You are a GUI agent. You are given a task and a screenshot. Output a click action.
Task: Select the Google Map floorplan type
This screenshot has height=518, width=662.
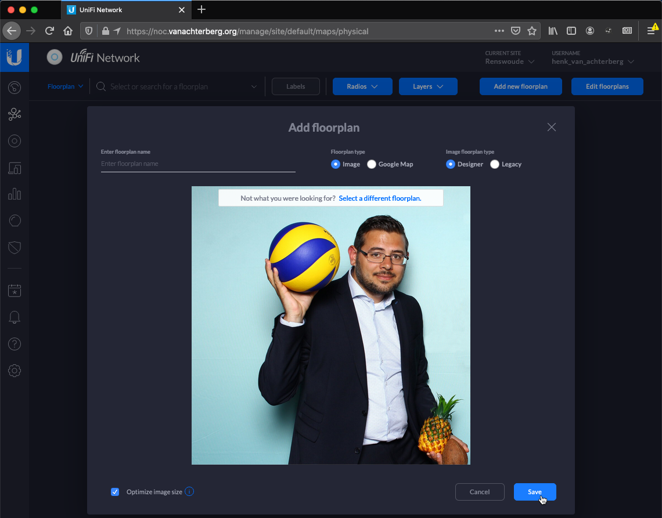(x=371, y=164)
